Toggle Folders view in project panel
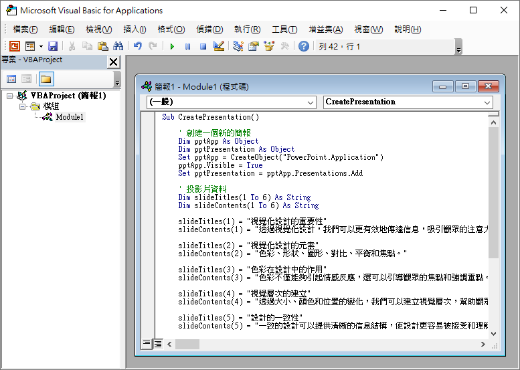 point(46,79)
